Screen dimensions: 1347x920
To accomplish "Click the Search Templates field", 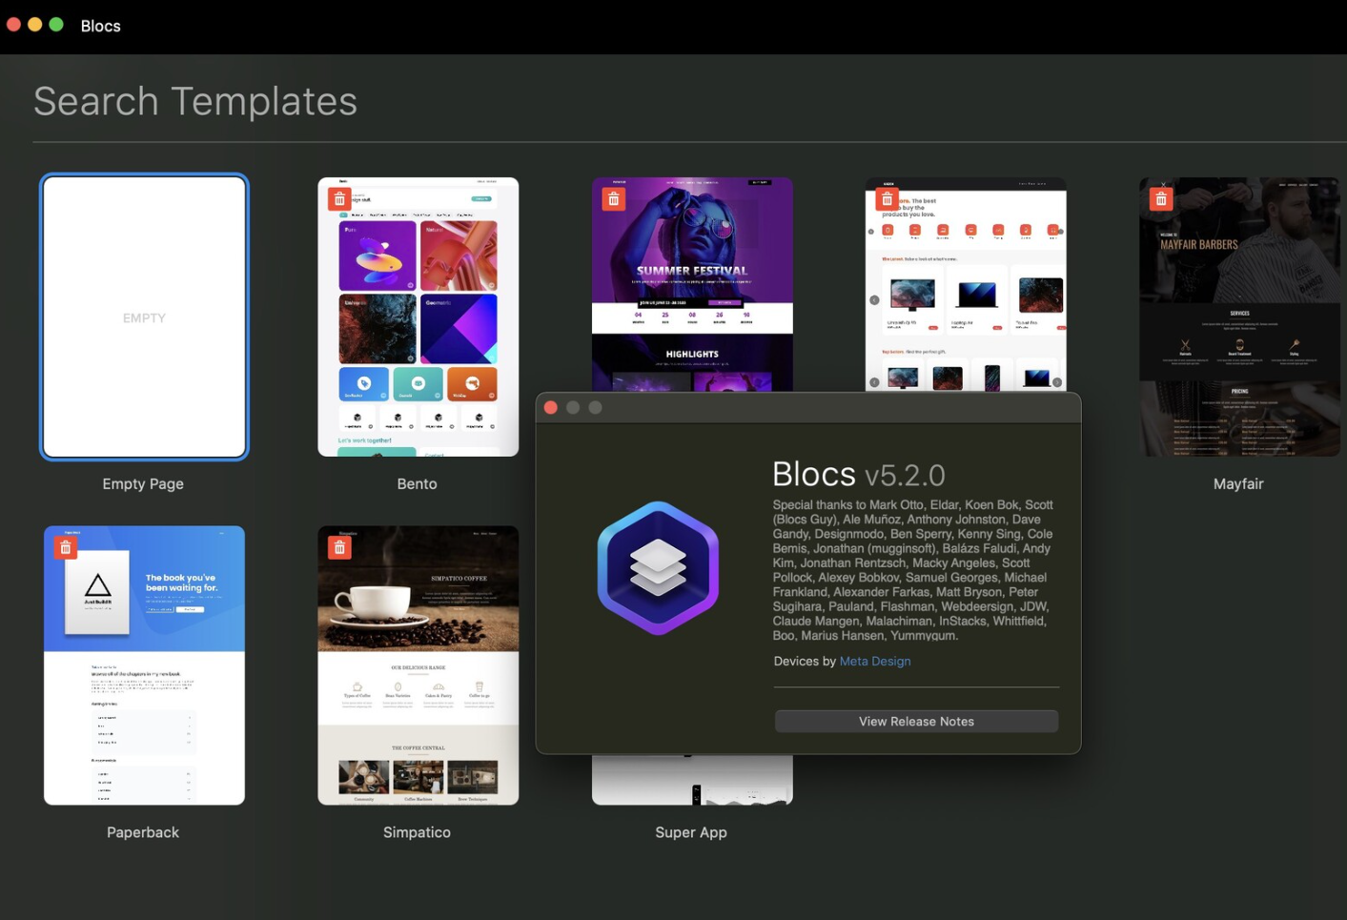I will click(x=195, y=101).
